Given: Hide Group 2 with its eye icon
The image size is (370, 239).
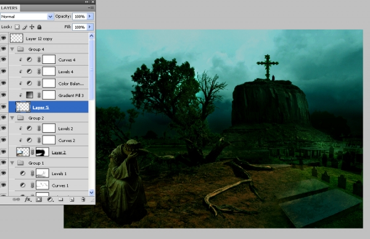Looking at the screenshot, I should coord(4,117).
